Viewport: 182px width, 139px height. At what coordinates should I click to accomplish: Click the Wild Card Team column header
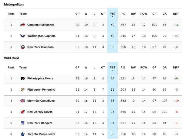pyautogui.click(x=23, y=68)
